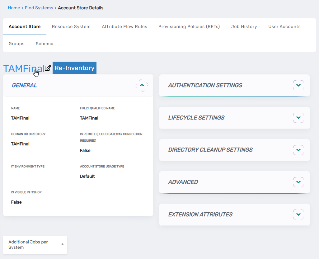Expand the Authentication Settings panel chevron
The width and height of the screenshot is (319, 259).
tap(298, 85)
